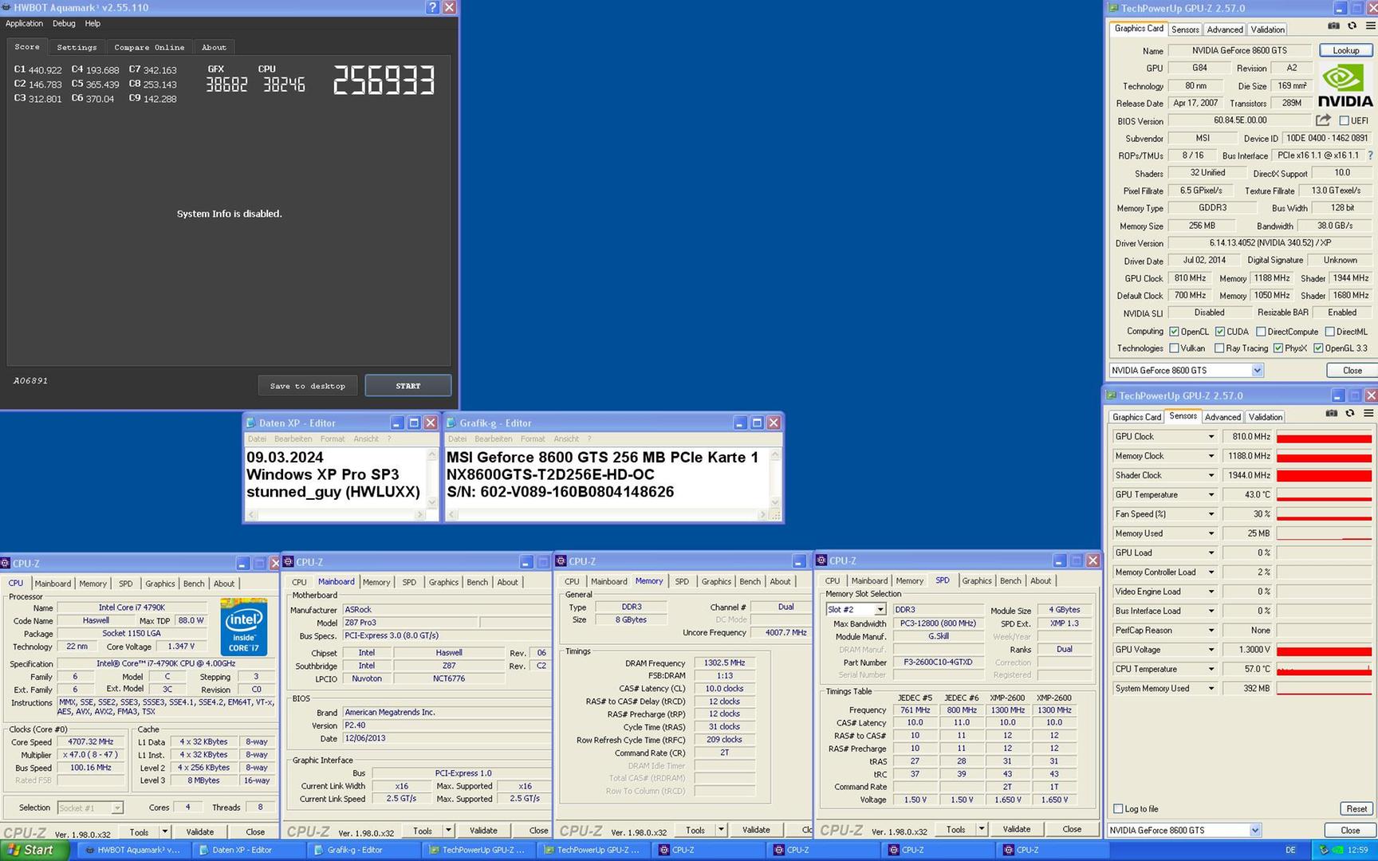1378x861 pixels.
Task: Click the GPU-Z icon in the upper GPU-Z title bar
Action: click(1113, 8)
